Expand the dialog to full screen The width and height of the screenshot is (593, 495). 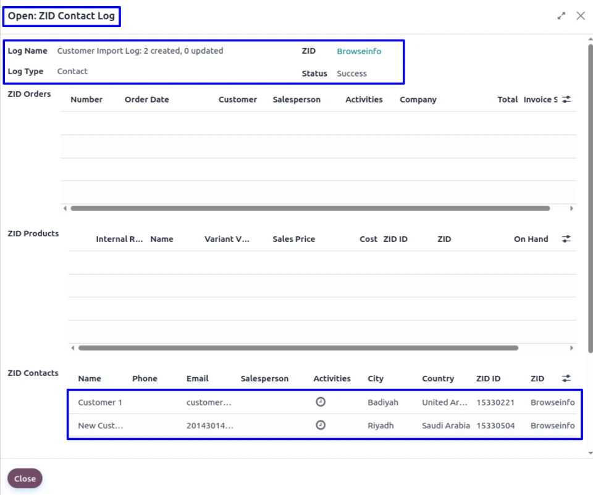(561, 16)
